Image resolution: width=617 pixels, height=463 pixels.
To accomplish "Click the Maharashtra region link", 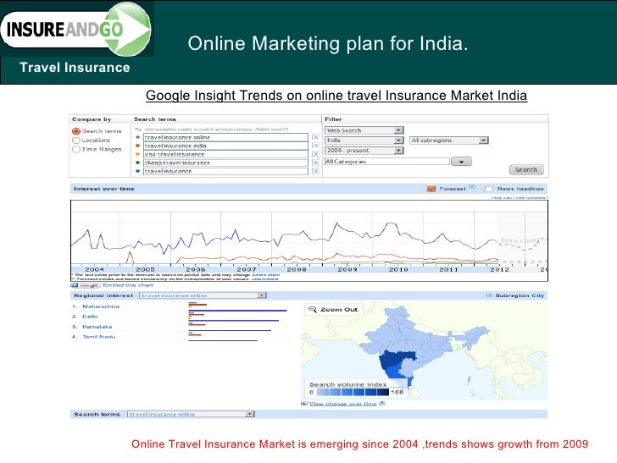I will (x=101, y=306).
